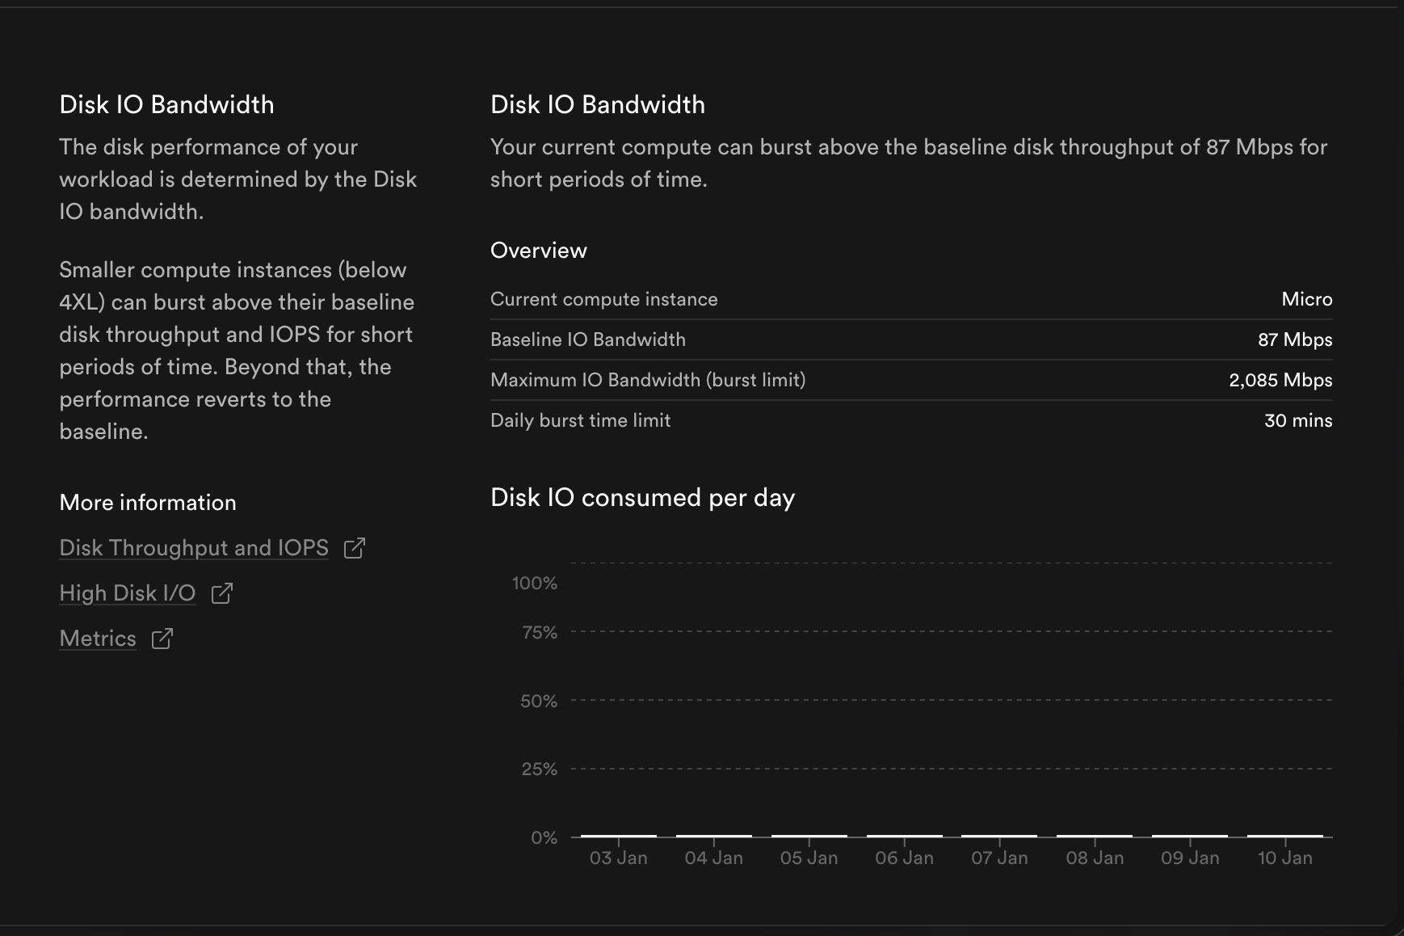Click external-link icon next to Metrics

[162, 639]
